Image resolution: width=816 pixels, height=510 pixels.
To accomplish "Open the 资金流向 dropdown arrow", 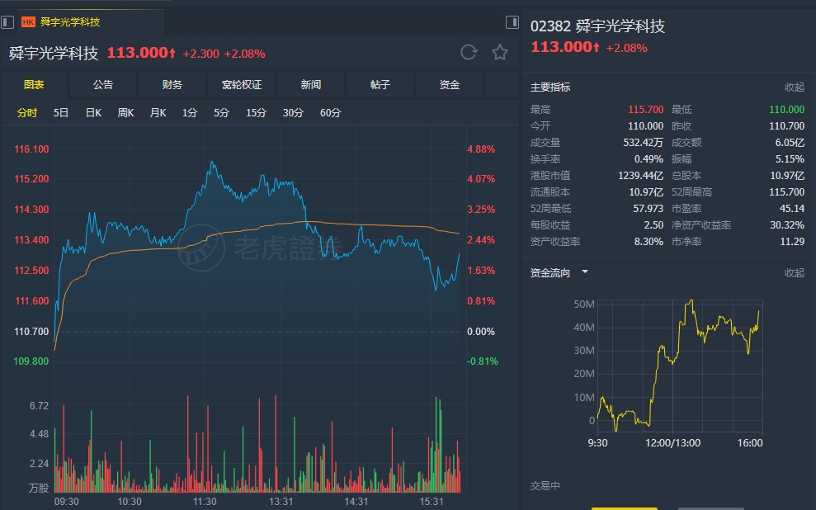I will (x=585, y=272).
